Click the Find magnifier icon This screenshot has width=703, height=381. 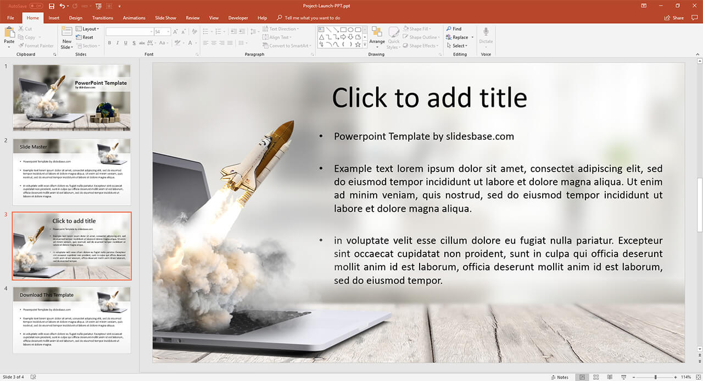click(x=454, y=29)
